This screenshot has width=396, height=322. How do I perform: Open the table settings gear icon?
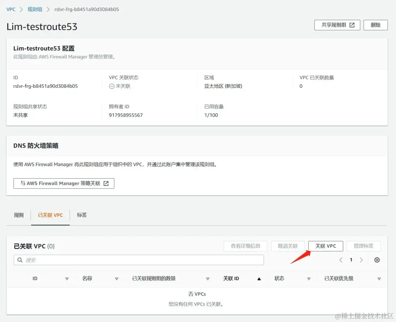point(377,260)
